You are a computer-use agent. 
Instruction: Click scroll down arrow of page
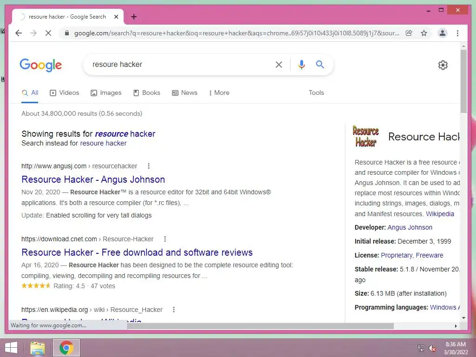coord(463,318)
